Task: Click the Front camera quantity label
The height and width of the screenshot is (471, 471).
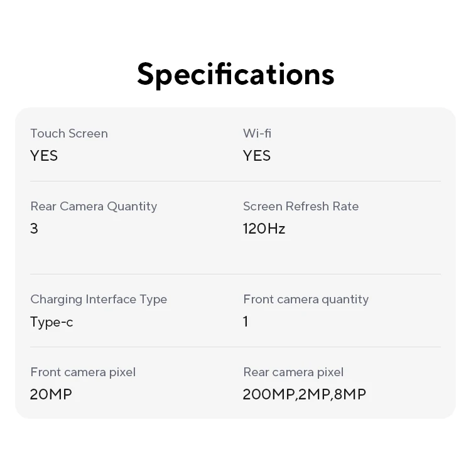Action: pyautogui.click(x=306, y=299)
